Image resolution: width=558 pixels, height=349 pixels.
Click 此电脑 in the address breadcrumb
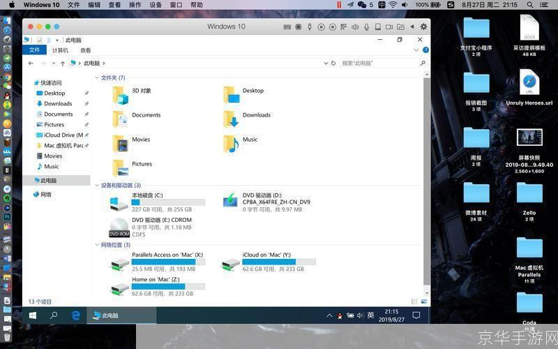click(x=91, y=64)
